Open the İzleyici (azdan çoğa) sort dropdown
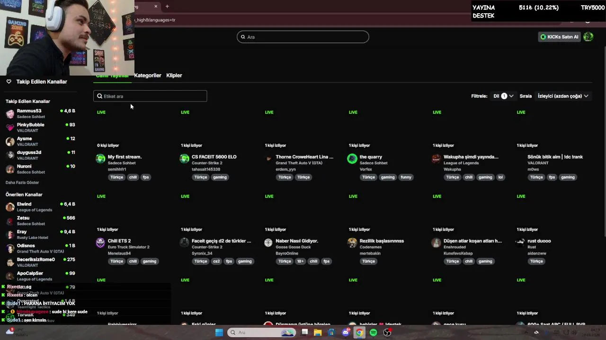606x340 pixels. [x=563, y=96]
